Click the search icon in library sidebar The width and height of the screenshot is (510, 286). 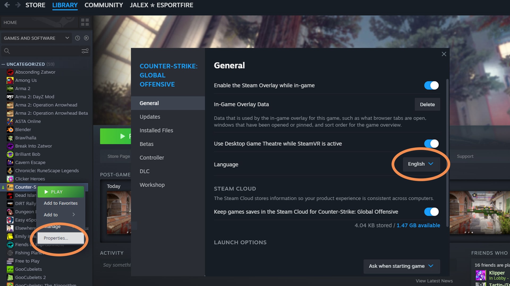pyautogui.click(x=7, y=51)
